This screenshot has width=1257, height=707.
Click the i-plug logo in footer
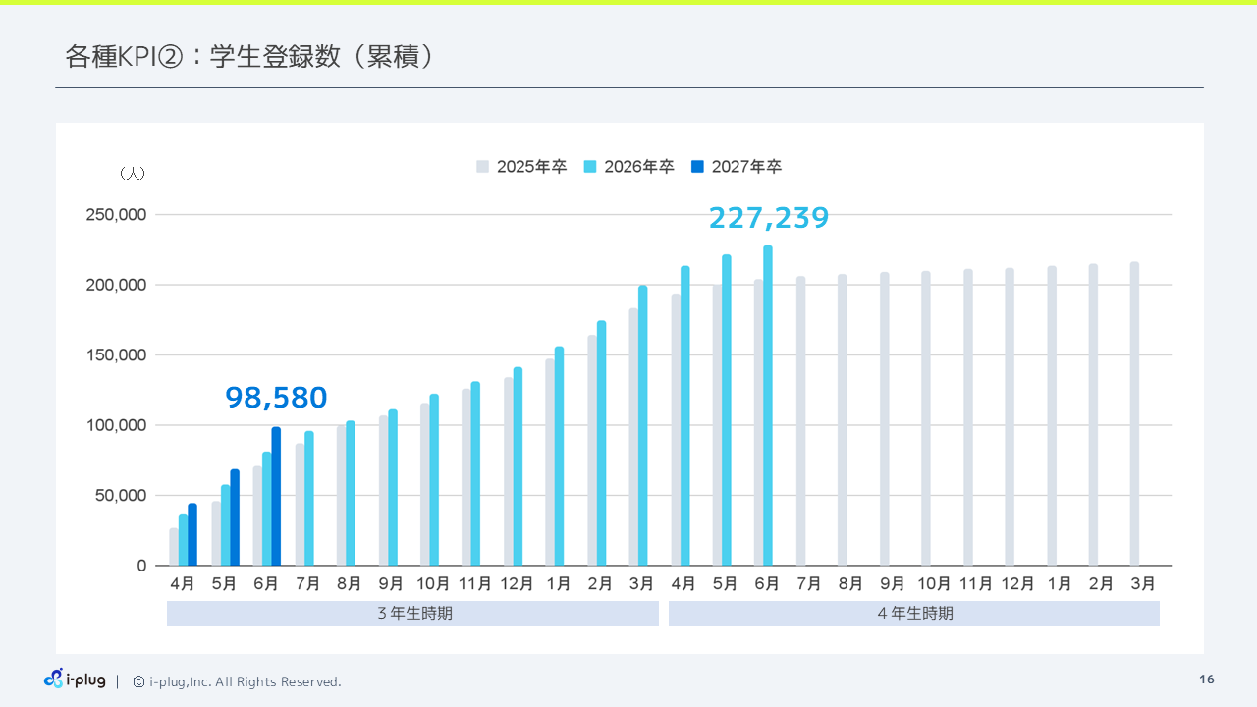click(x=74, y=679)
